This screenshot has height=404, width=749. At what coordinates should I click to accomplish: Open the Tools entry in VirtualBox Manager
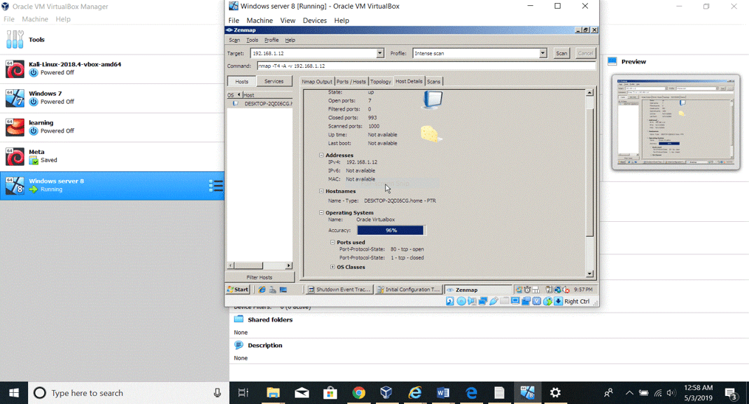[x=112, y=40]
